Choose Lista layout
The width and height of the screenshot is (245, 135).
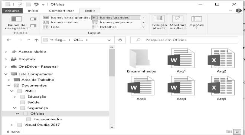(51, 27)
